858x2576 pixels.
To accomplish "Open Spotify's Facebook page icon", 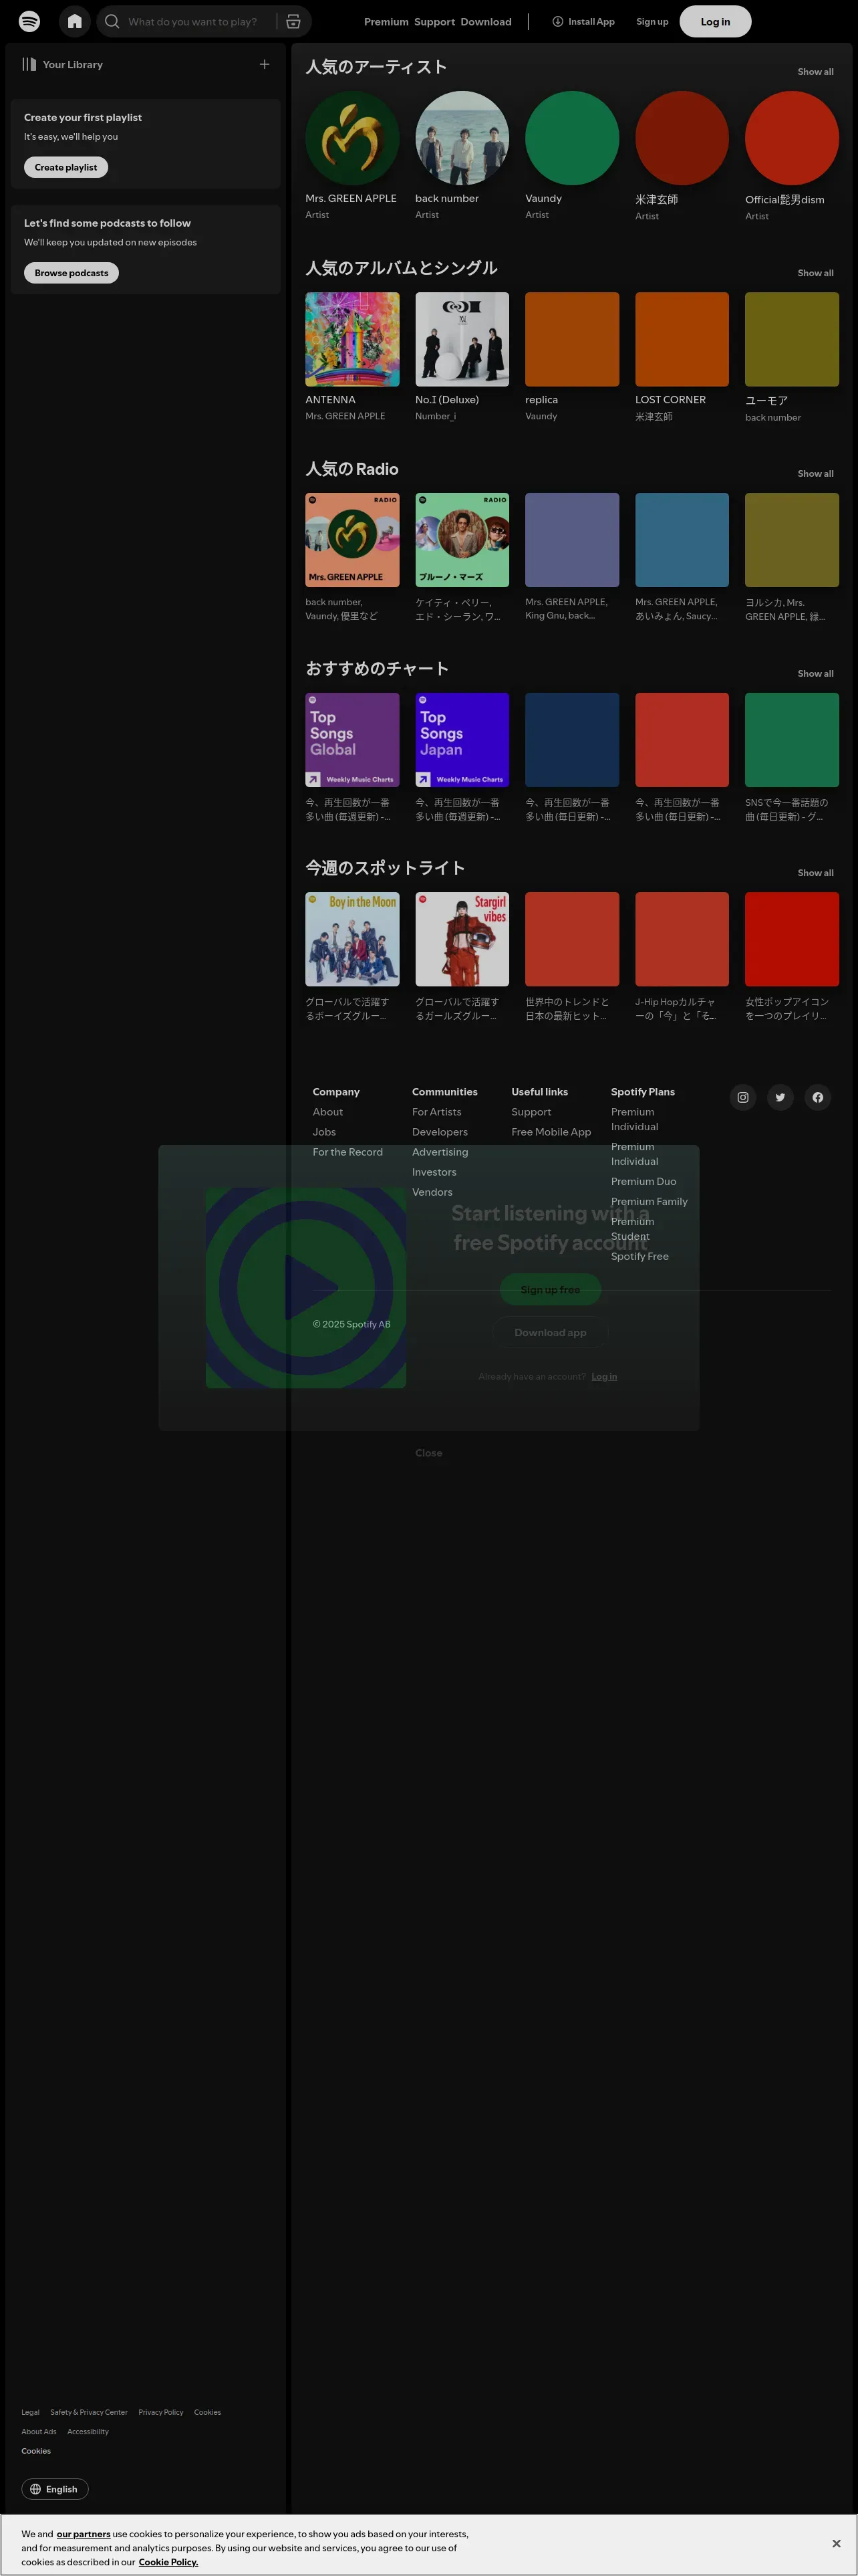I will click(817, 1097).
